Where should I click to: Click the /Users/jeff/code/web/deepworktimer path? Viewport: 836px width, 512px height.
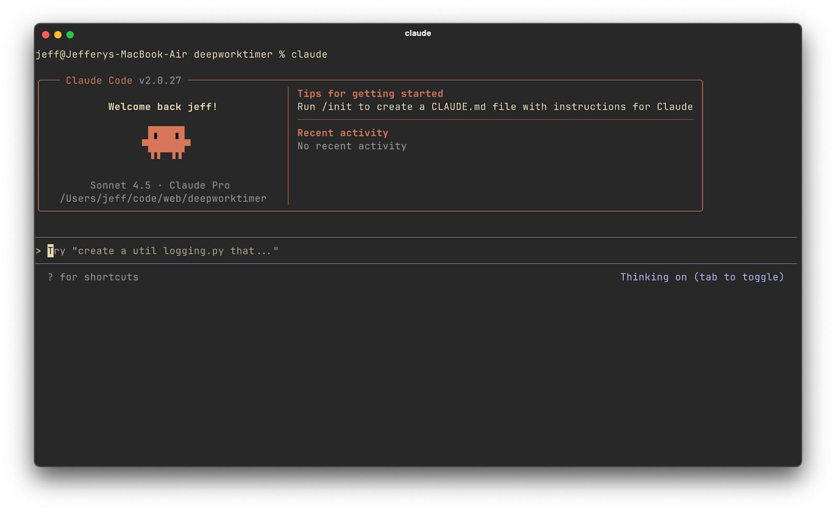[163, 199]
